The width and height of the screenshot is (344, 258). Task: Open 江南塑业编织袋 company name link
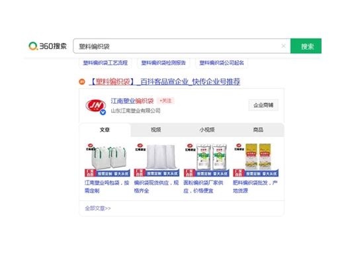click(132, 101)
